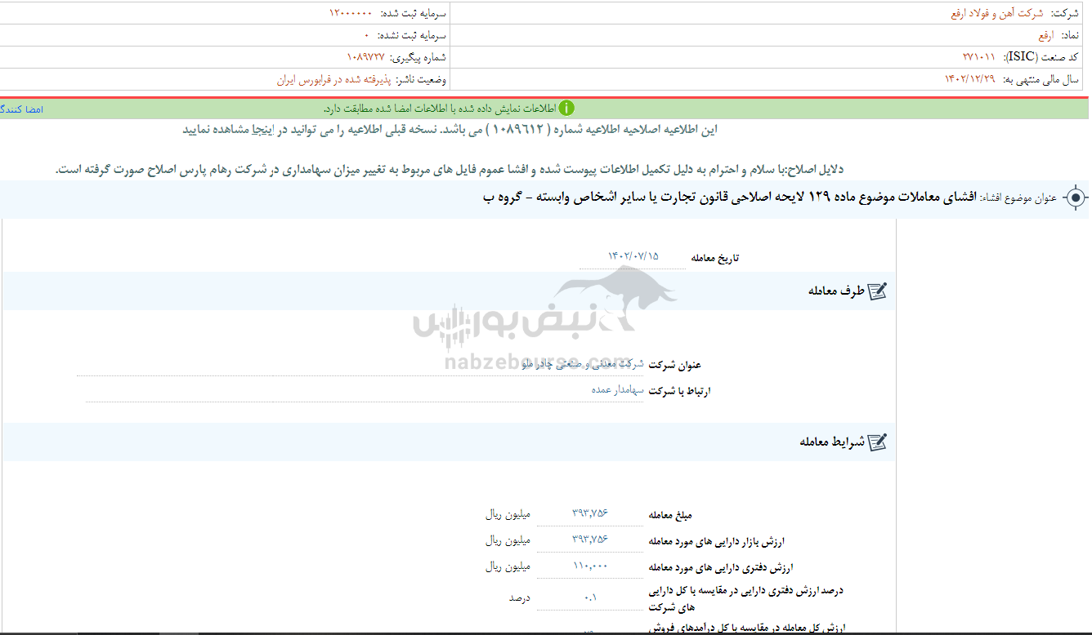Click the green banner message اطلاعات نمایش داده شده

click(439, 109)
